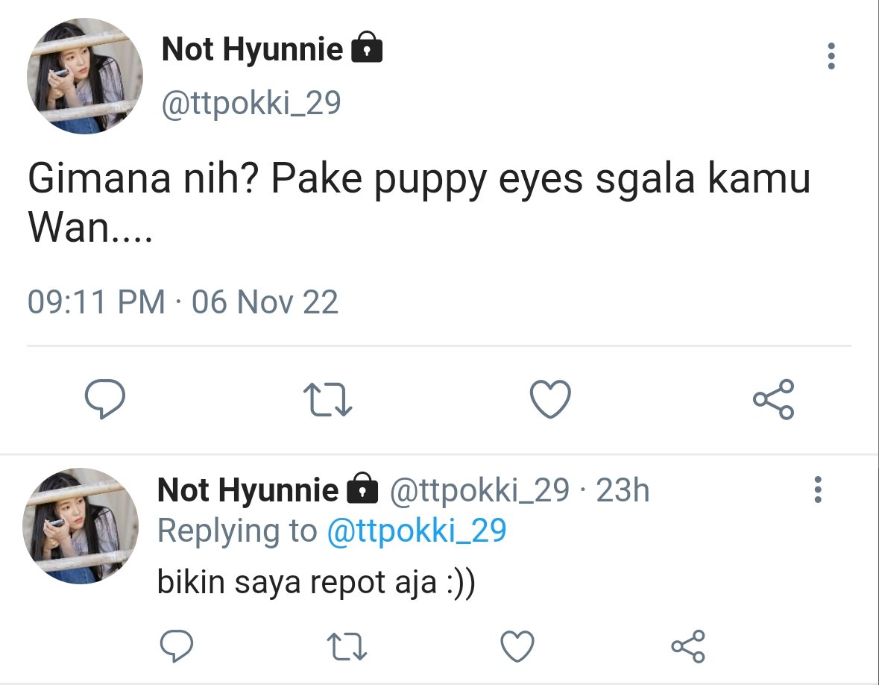Click the 'Gimana nih? Pake puppy eyes' tweet text
The image size is (879, 685).
click(x=418, y=201)
